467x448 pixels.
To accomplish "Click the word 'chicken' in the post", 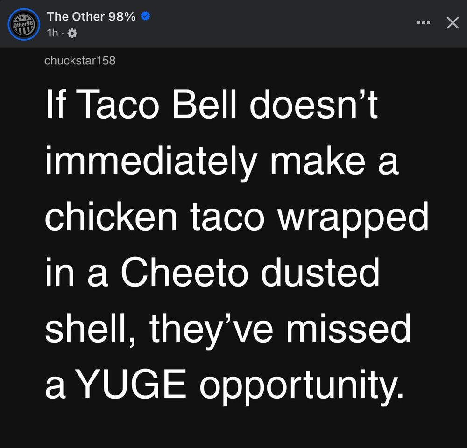I will click(111, 216).
